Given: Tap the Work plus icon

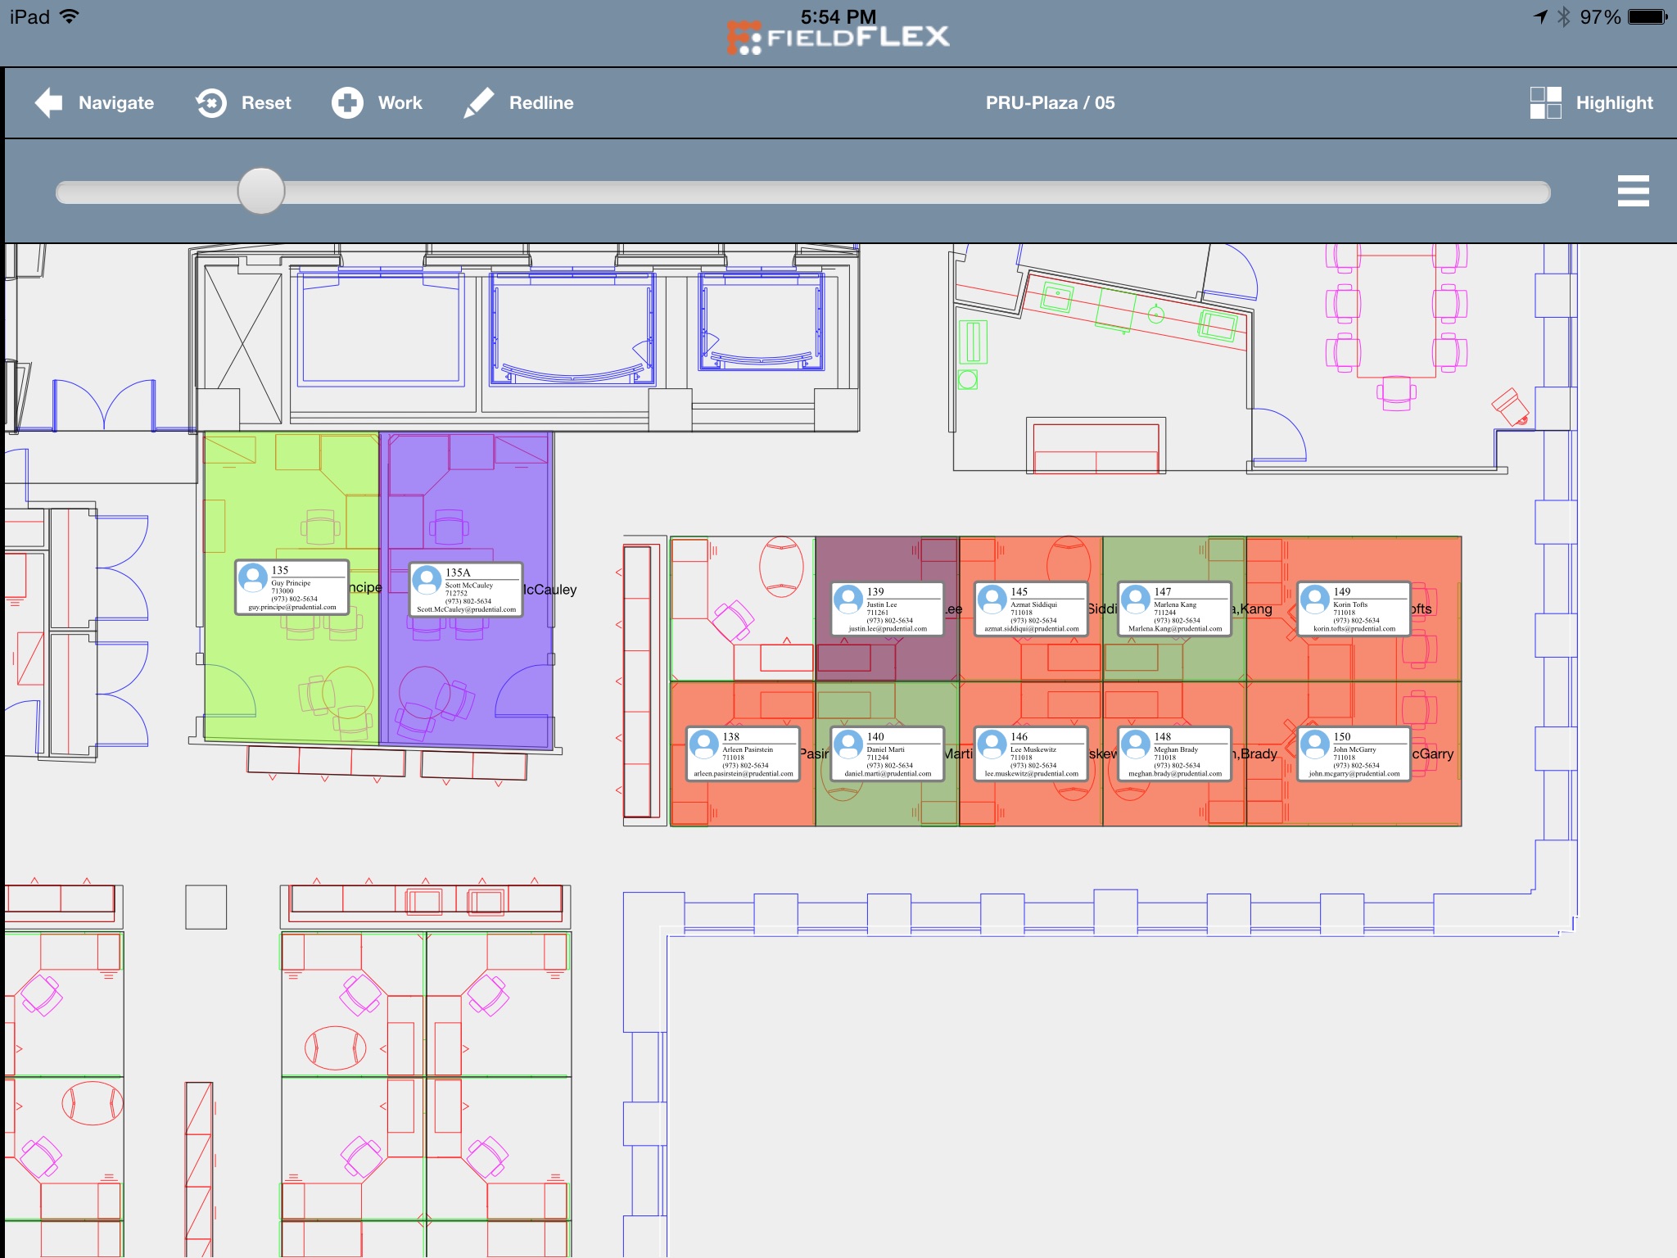Looking at the screenshot, I should (x=347, y=103).
